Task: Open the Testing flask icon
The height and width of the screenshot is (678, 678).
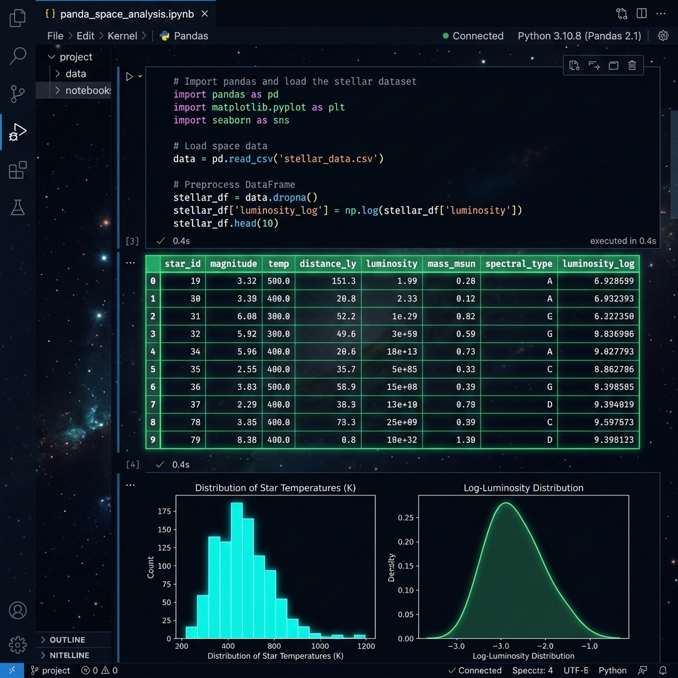Action: click(18, 207)
